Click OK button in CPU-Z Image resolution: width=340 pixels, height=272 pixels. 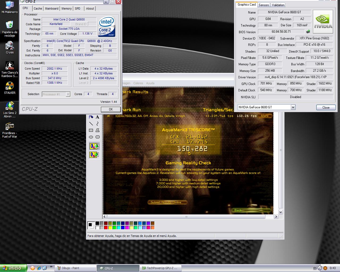111,109
